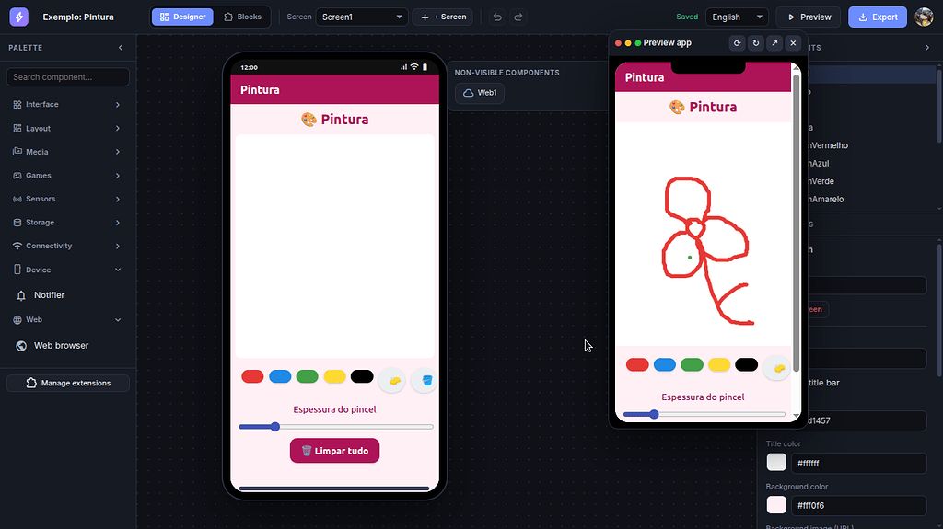Click the brush thickness slider in designer phone

coord(335,427)
